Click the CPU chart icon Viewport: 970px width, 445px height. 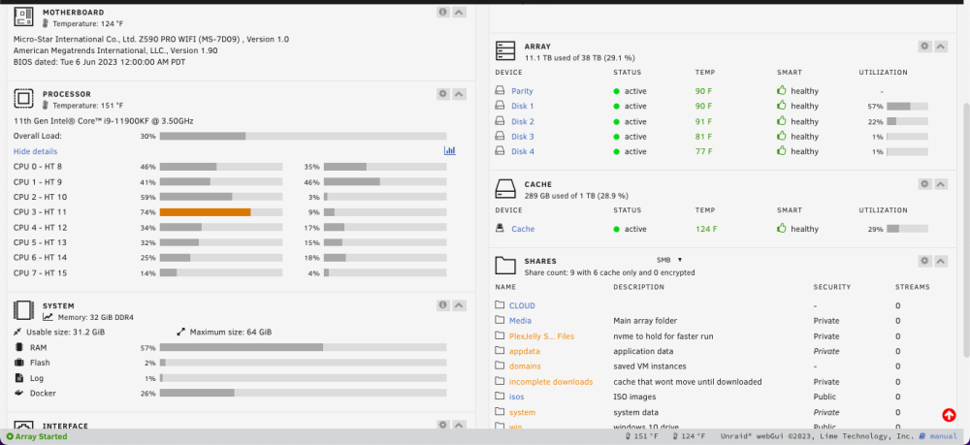coord(450,150)
